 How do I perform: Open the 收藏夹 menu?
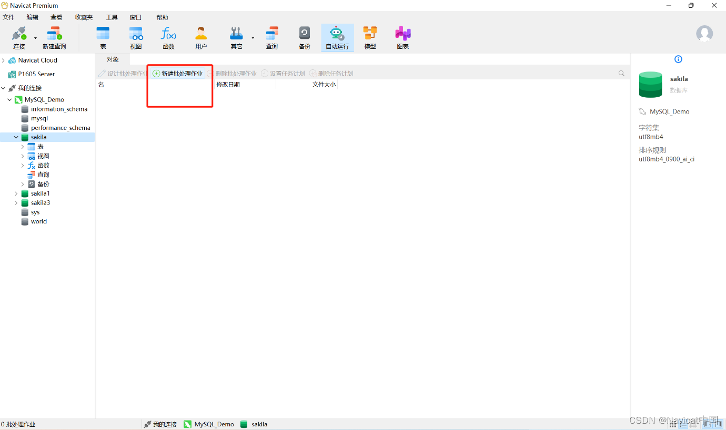[84, 17]
